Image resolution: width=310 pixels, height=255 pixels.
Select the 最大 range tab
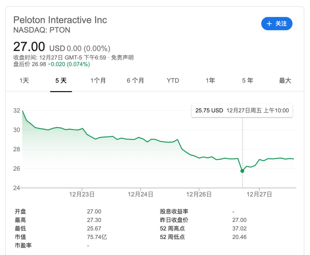(285, 81)
